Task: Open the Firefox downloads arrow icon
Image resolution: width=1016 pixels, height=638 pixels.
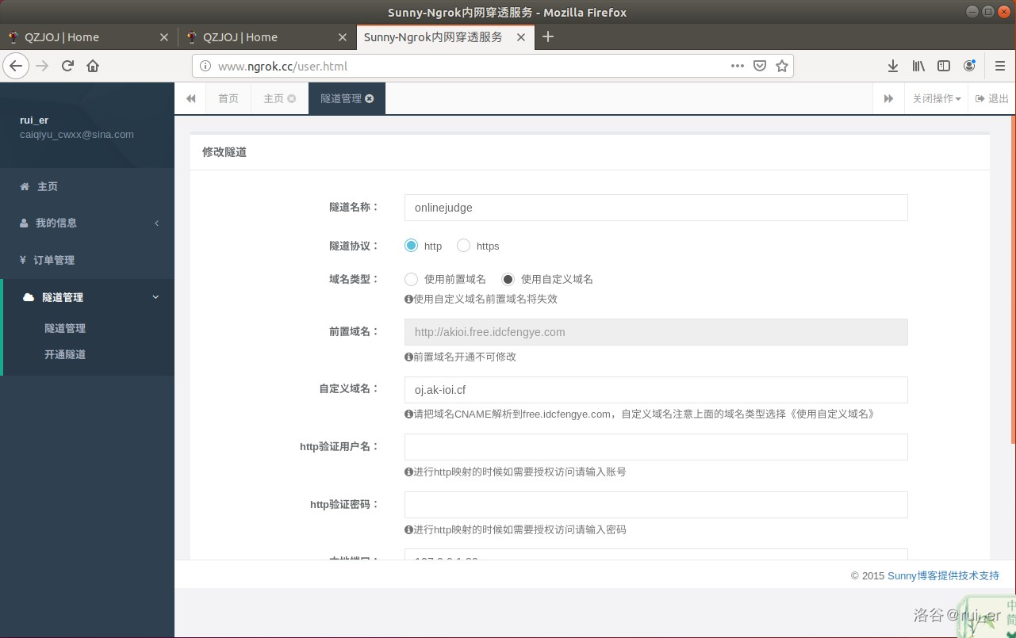Action: tap(893, 66)
